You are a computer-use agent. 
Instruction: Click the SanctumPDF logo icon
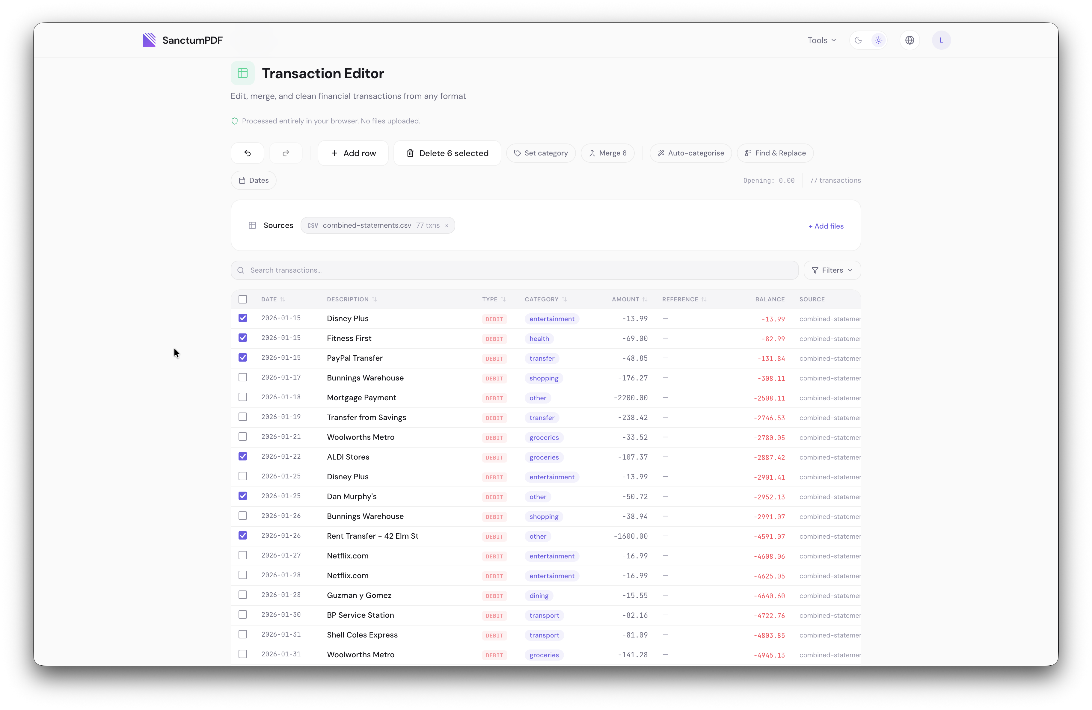click(149, 40)
